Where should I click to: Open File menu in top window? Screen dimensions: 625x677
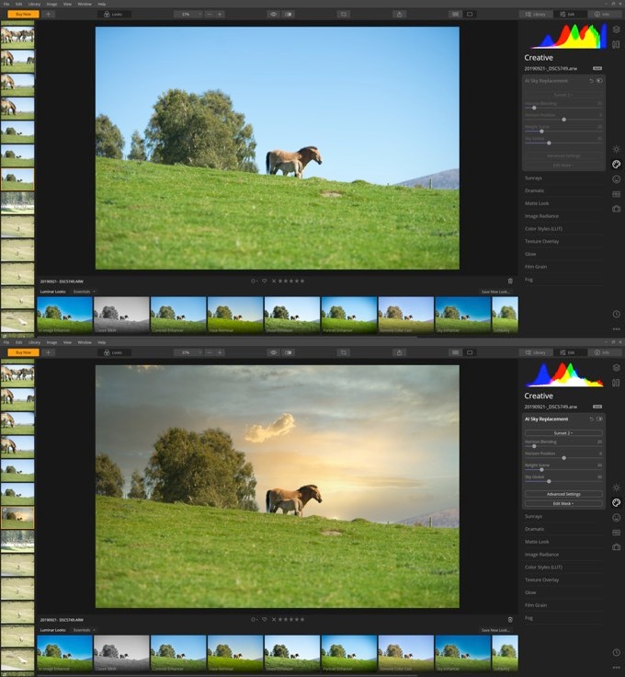coord(6,4)
